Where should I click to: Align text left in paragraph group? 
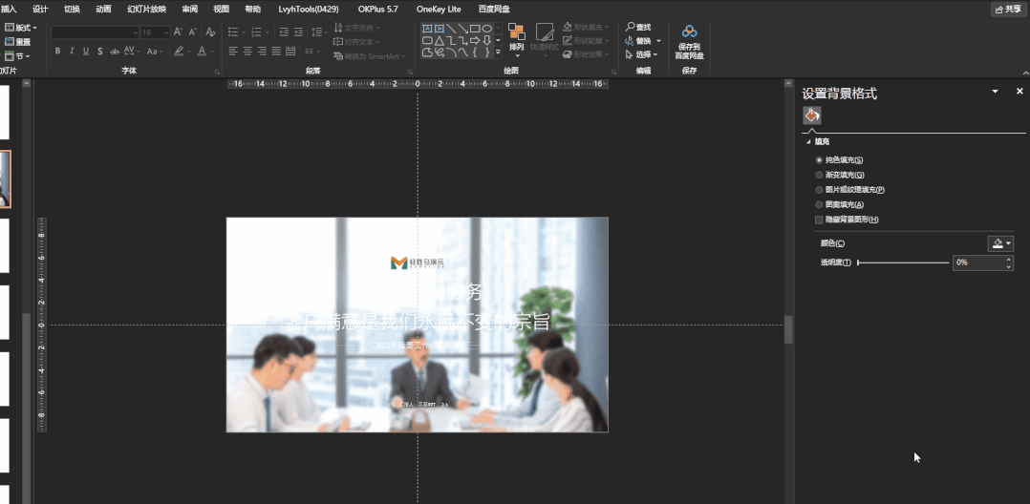233,52
